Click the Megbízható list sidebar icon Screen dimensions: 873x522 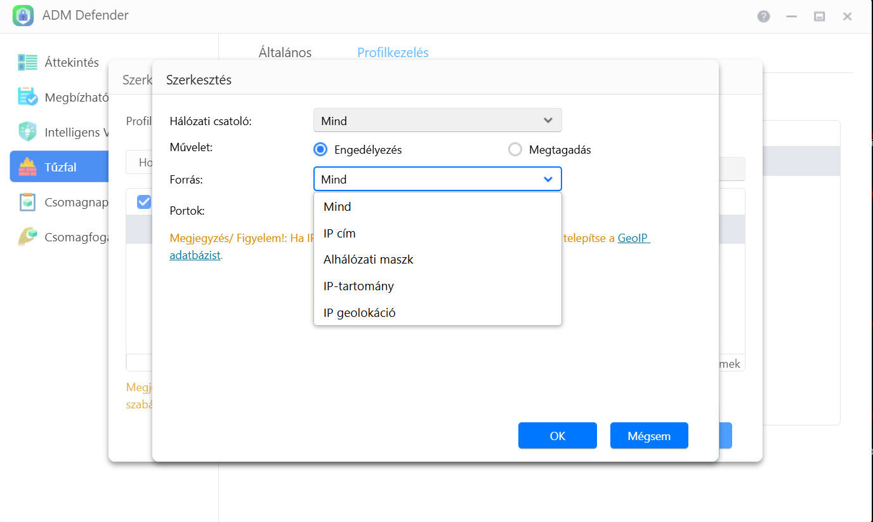click(27, 97)
